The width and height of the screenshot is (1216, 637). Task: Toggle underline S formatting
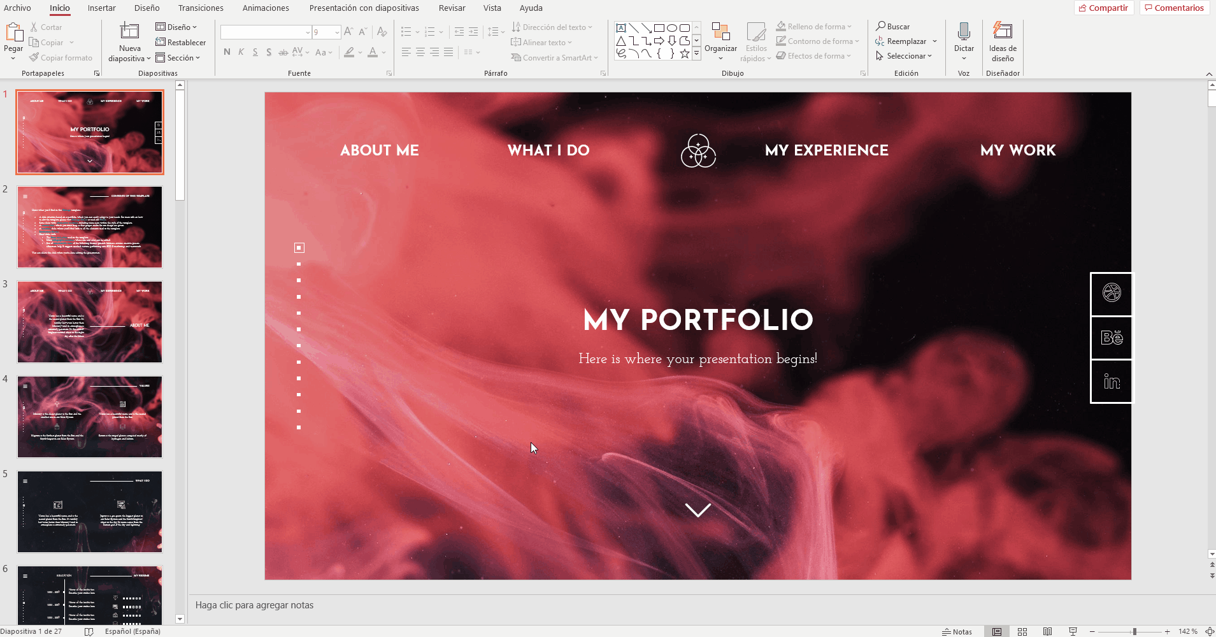click(x=255, y=52)
